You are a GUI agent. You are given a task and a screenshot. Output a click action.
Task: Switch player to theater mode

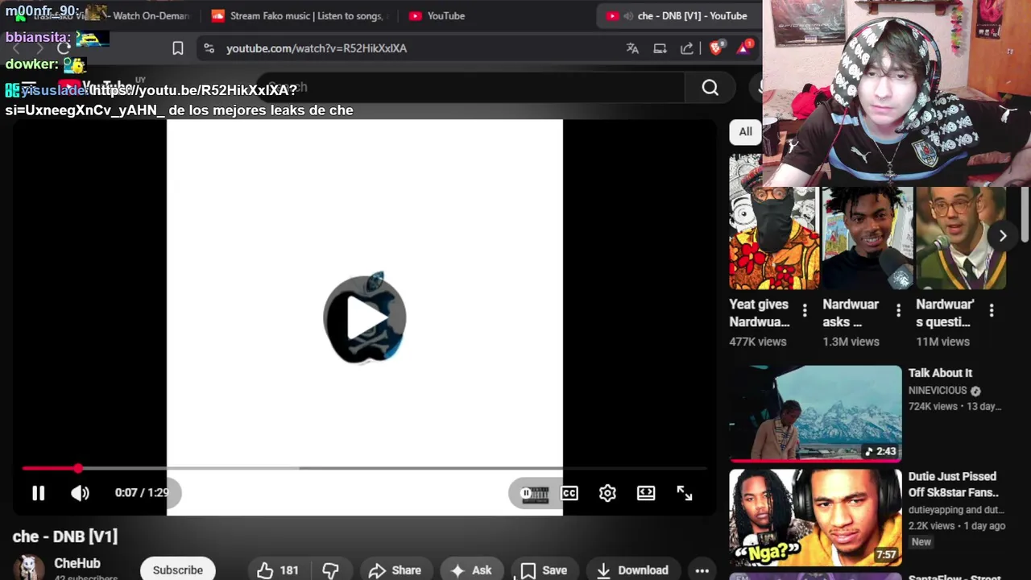click(x=646, y=493)
